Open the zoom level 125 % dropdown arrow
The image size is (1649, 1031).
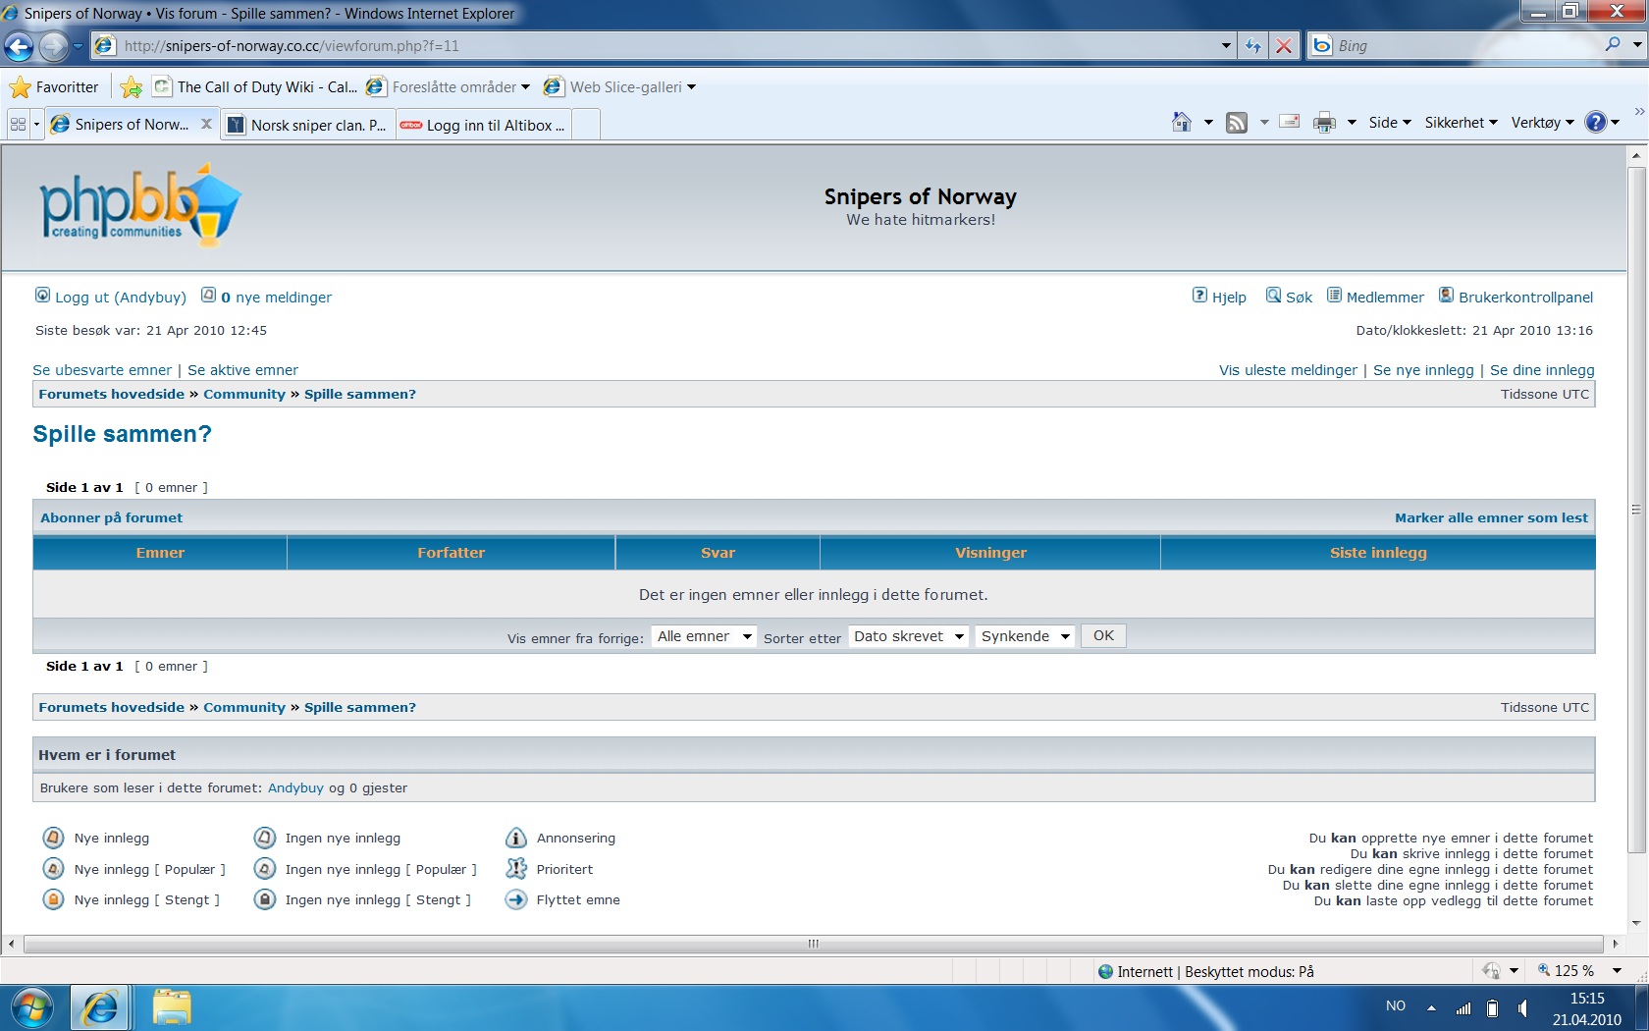(1617, 971)
